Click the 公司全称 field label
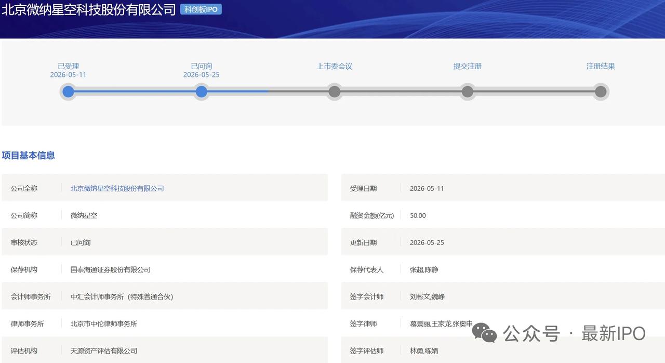 point(24,188)
